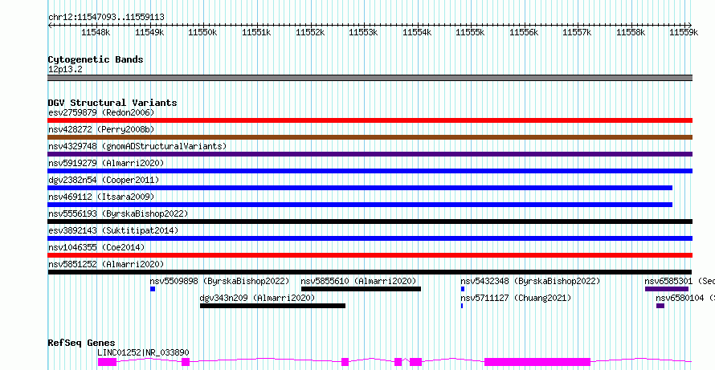This screenshot has height=370, width=715.
Task: Click the 11557k ruler label
Action: (577, 32)
